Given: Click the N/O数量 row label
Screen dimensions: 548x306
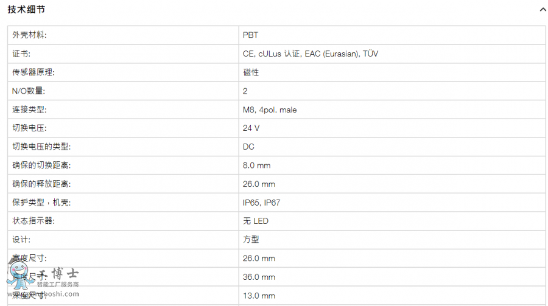Looking at the screenshot, I should point(29,91).
